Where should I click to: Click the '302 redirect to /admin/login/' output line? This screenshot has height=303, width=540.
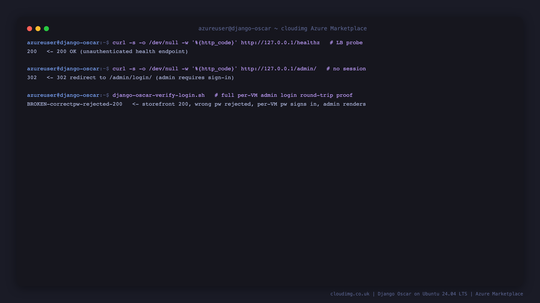(x=130, y=77)
